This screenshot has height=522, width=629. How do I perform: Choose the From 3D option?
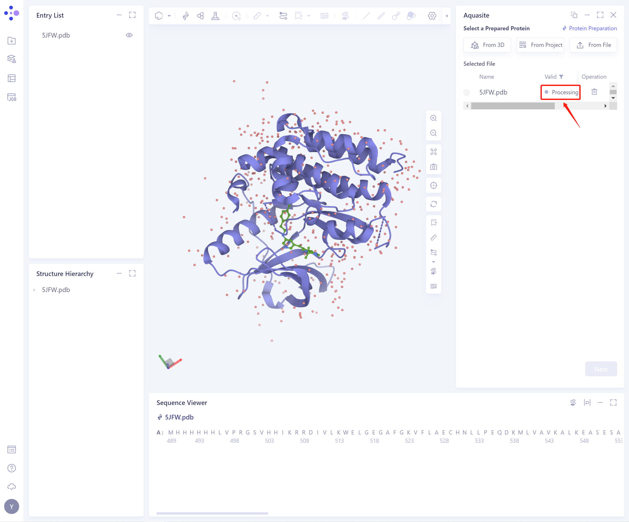point(487,45)
